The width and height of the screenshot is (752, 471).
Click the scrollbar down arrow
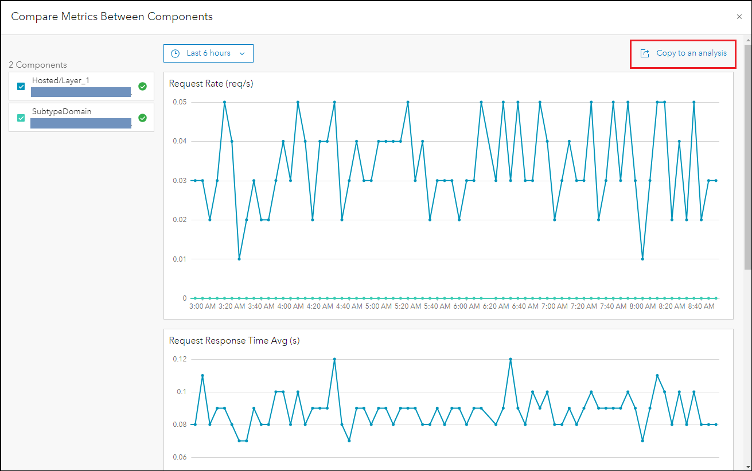coord(747,467)
